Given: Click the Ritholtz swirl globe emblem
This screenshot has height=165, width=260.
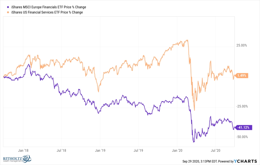Looking at the screenshot, I should coord(27,159).
